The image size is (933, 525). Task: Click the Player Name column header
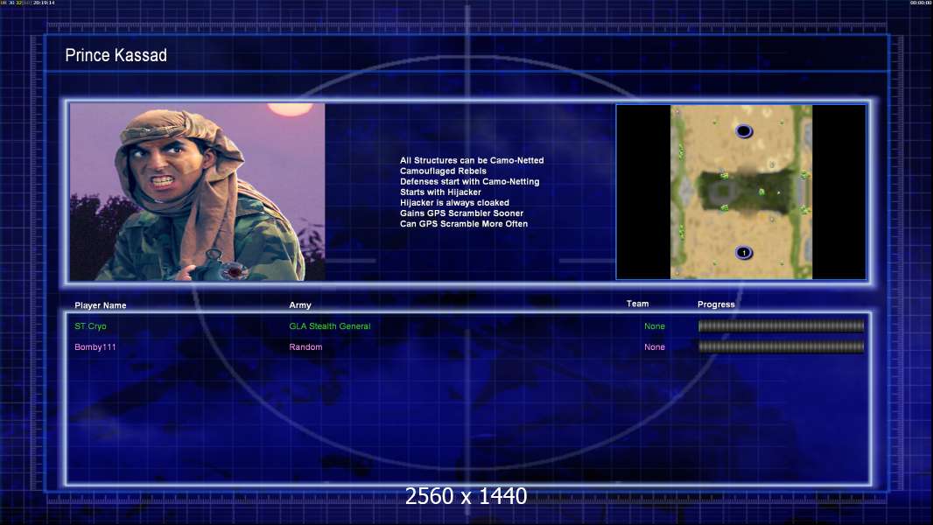tap(101, 305)
